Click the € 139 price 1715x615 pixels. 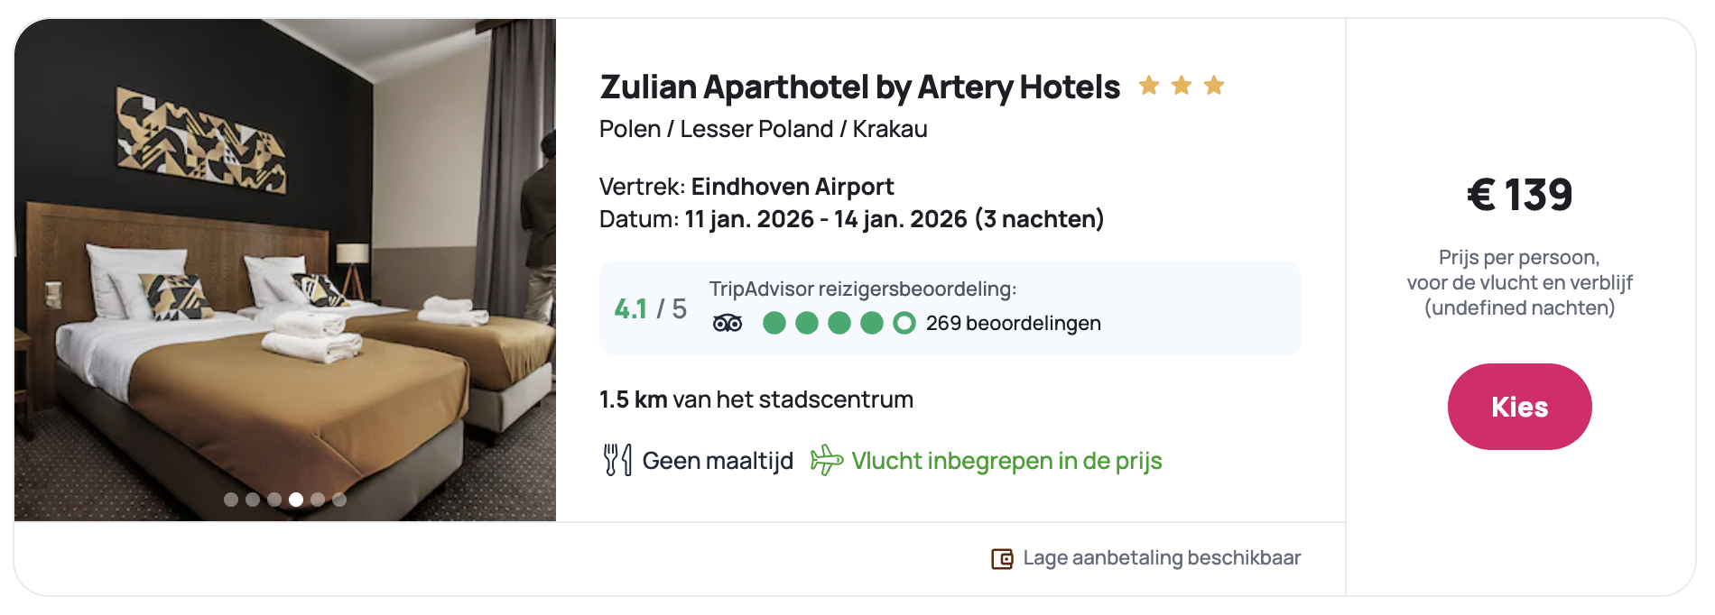tap(1519, 195)
